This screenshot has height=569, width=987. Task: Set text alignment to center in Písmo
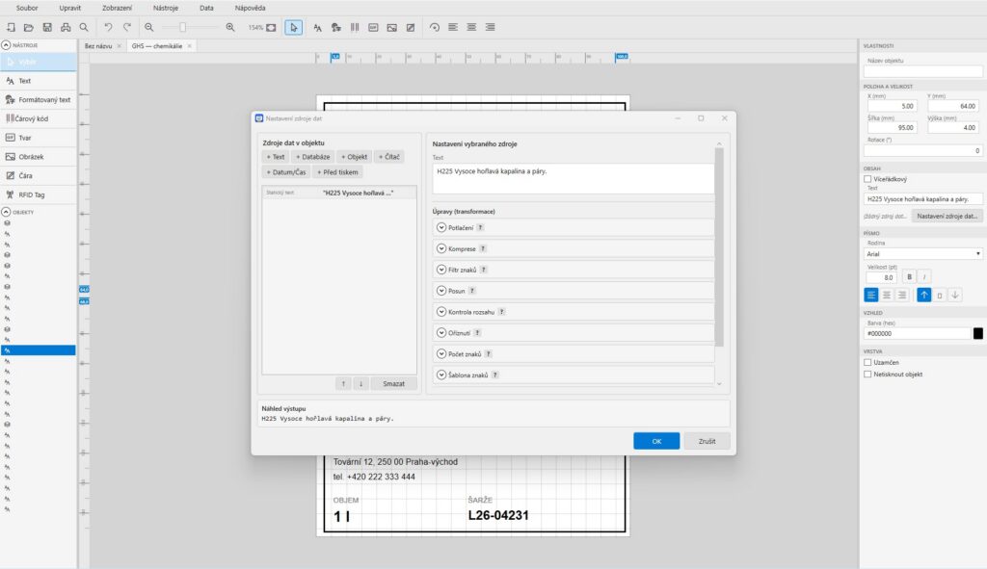887,295
